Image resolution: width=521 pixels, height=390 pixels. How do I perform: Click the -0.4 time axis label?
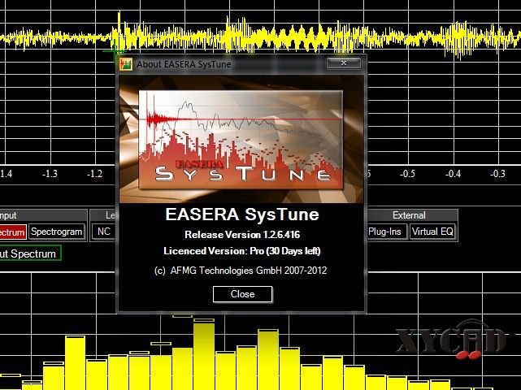pyautogui.click(x=454, y=174)
